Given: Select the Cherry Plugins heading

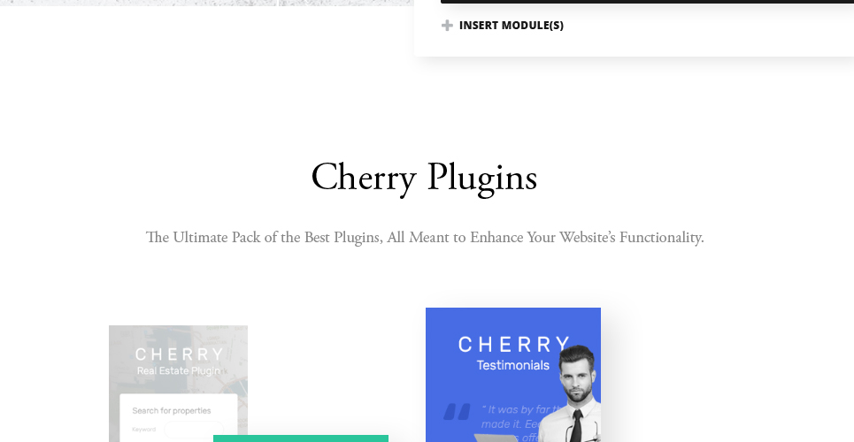Looking at the screenshot, I should [x=424, y=178].
